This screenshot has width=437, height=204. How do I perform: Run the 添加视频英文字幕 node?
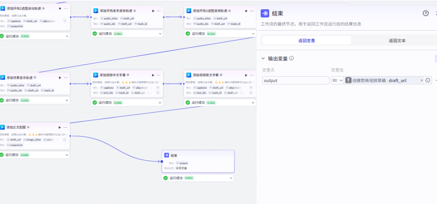click(246, 75)
